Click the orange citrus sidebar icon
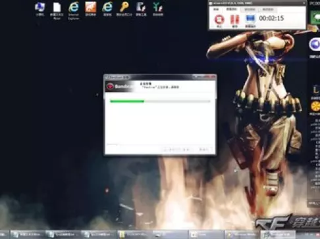The height and width of the screenshot is (239, 320). coord(315,106)
